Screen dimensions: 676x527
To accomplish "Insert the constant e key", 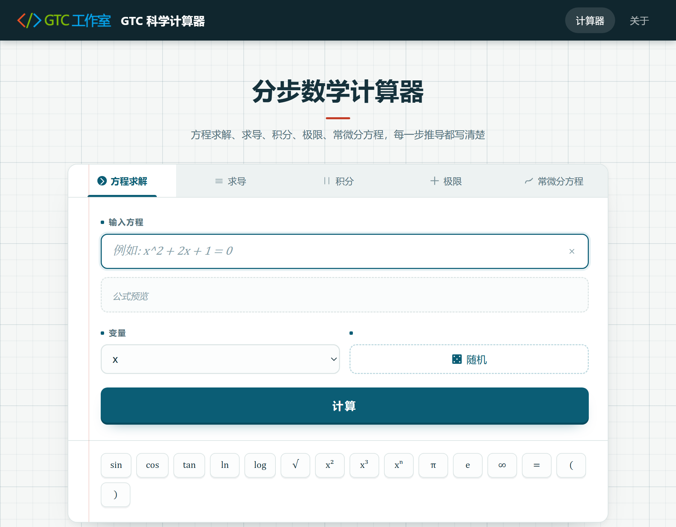I will [468, 465].
